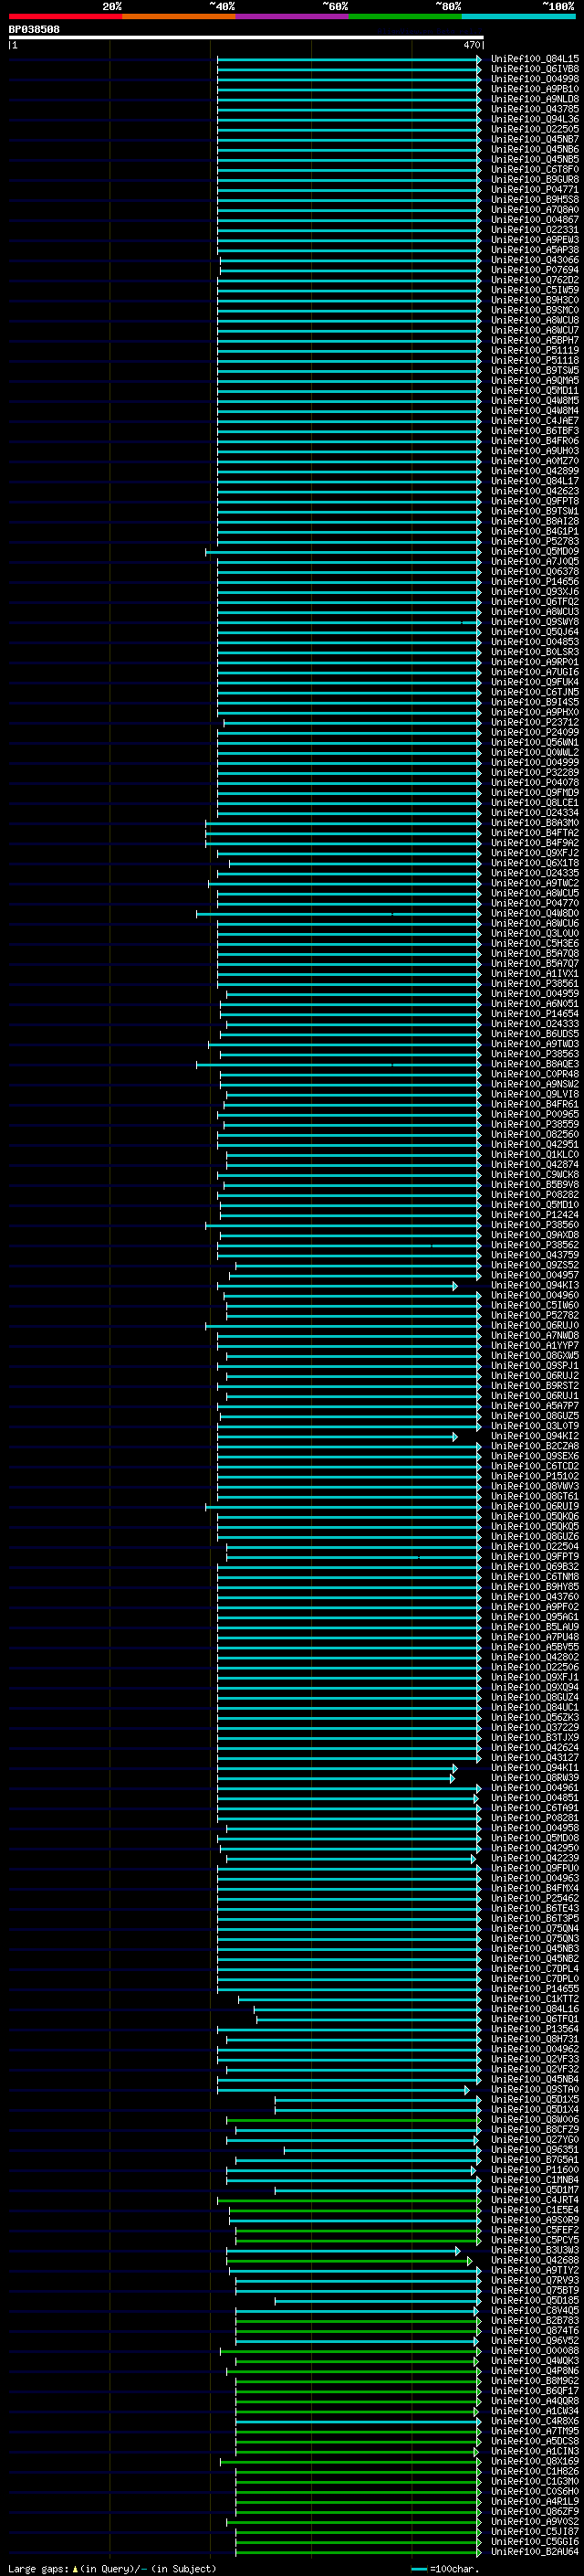Click the purple ~60% identity color bar
Screen dimensions: 584x2576
pyautogui.click(x=291, y=16)
